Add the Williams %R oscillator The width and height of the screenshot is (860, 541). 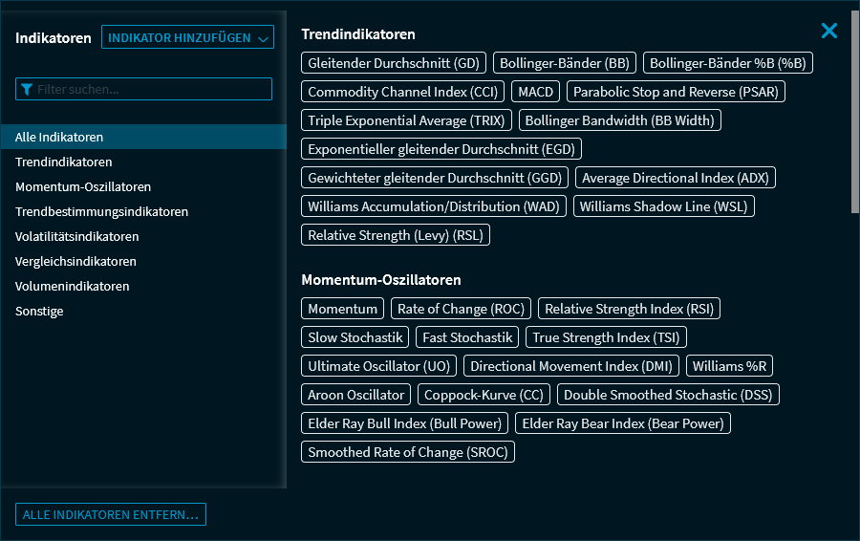coord(731,366)
